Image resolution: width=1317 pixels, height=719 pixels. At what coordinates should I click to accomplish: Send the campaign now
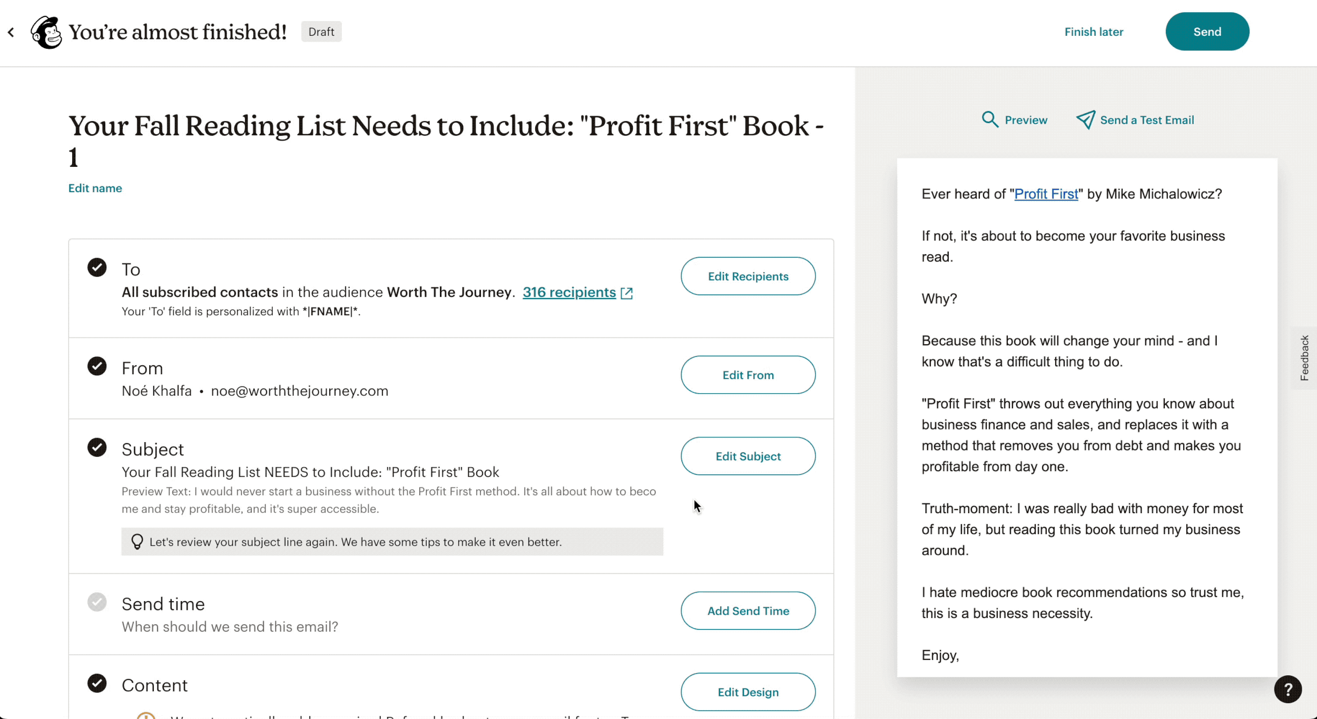1207,32
